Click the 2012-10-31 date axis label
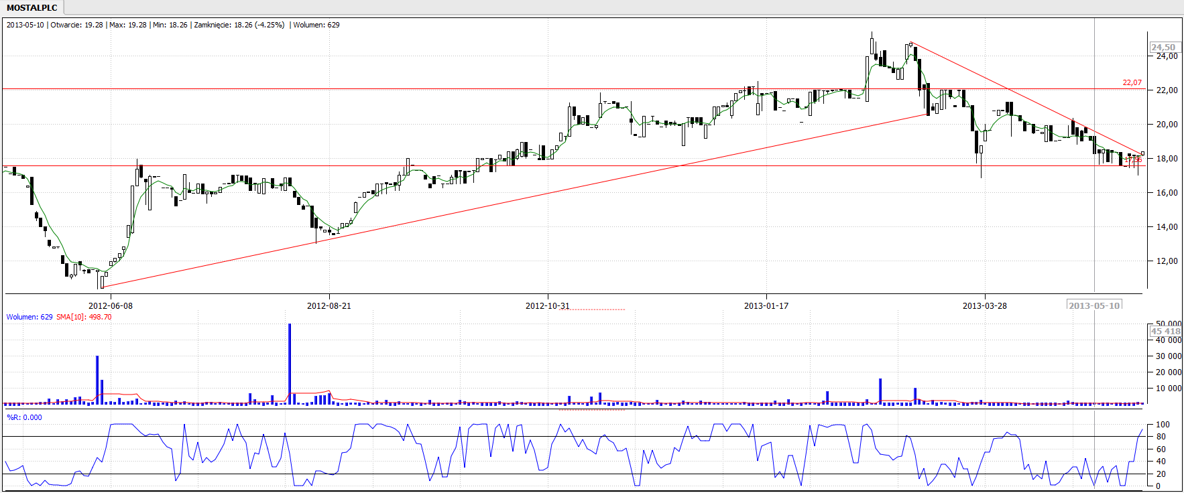The width and height of the screenshot is (1184, 493). [x=547, y=305]
